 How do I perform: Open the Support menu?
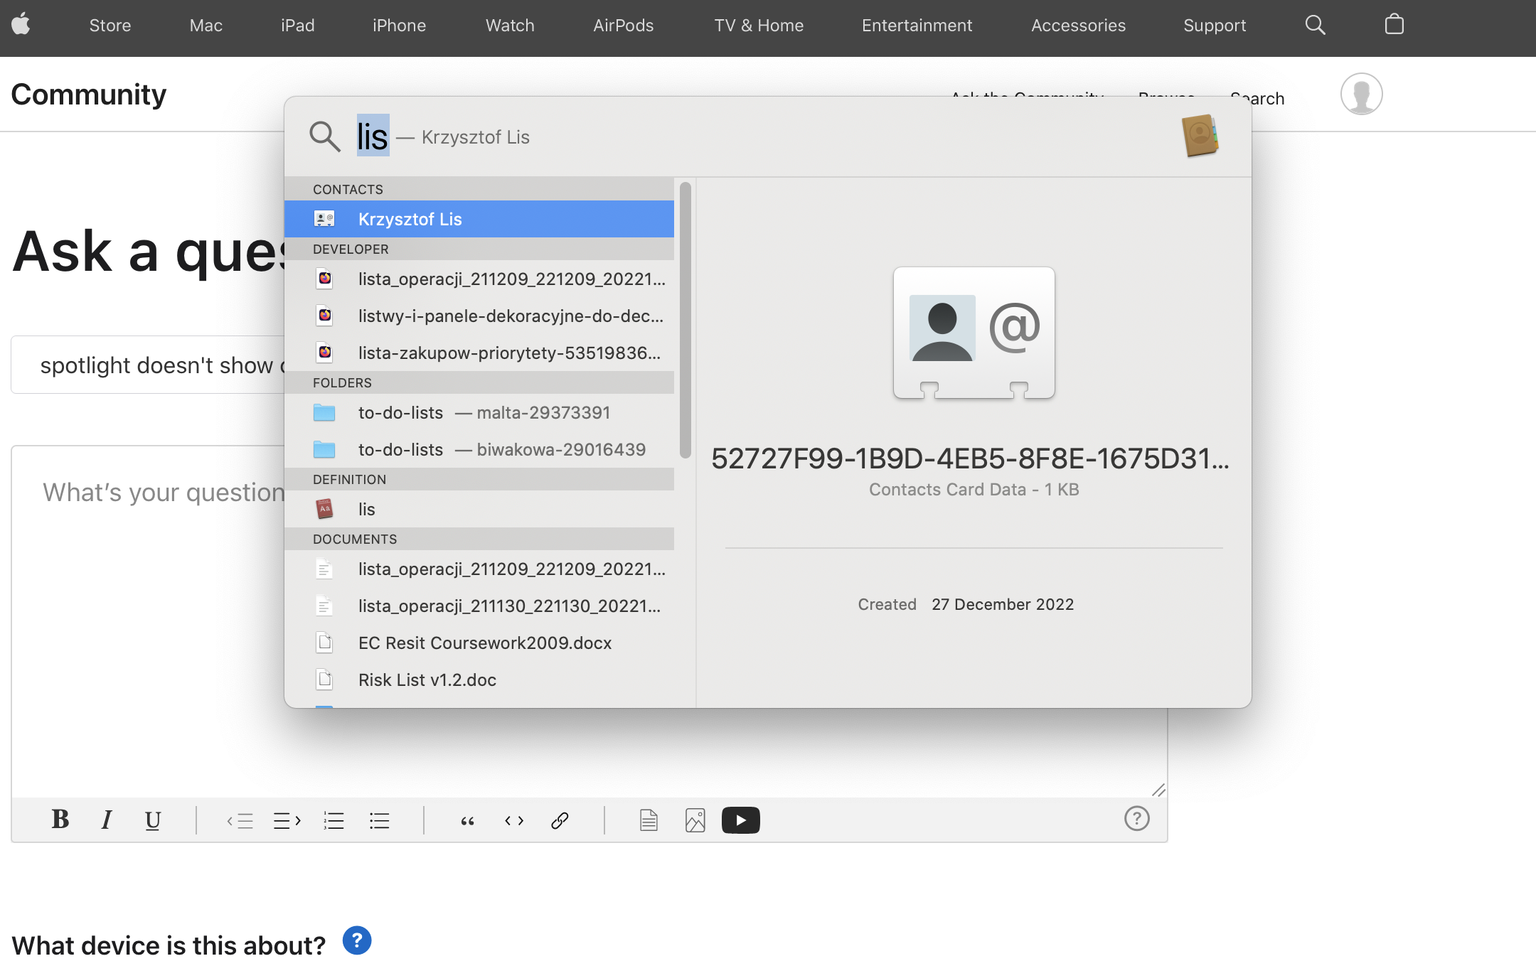pos(1214,25)
